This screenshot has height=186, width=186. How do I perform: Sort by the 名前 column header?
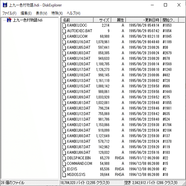(77, 20)
